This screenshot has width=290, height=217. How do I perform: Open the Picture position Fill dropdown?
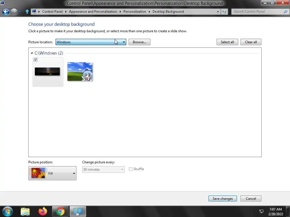tap(52, 173)
